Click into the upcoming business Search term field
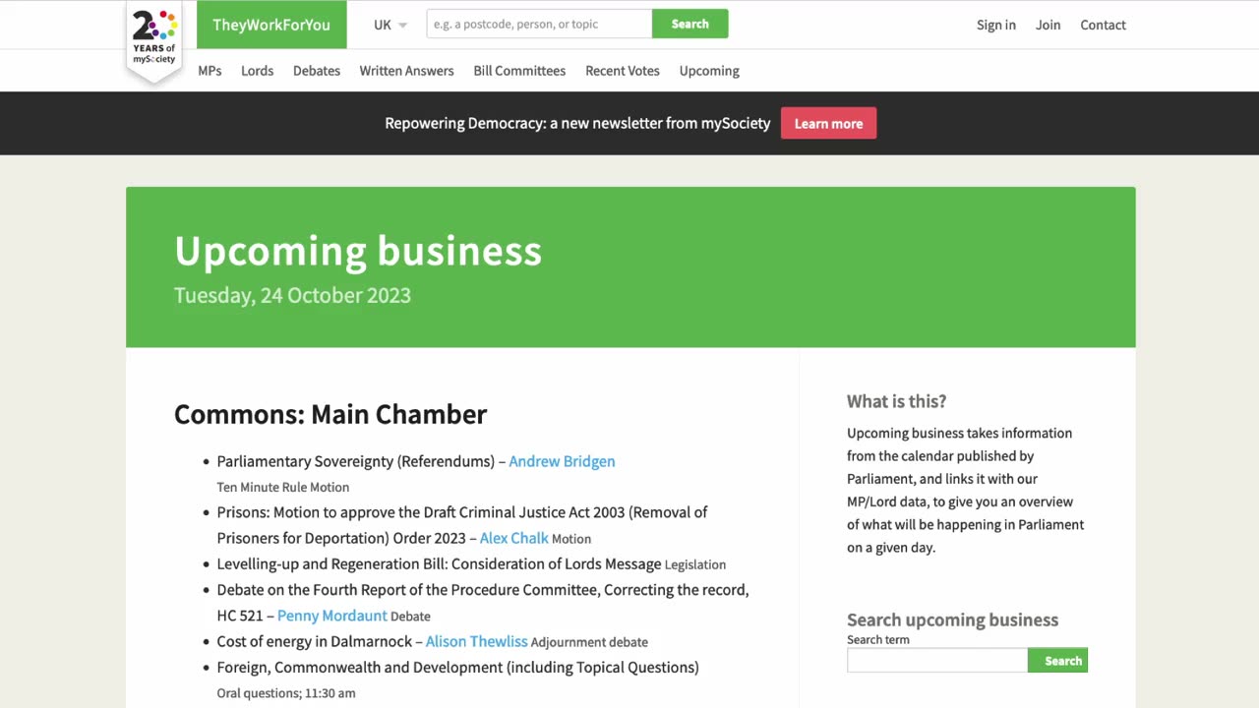 tap(937, 661)
